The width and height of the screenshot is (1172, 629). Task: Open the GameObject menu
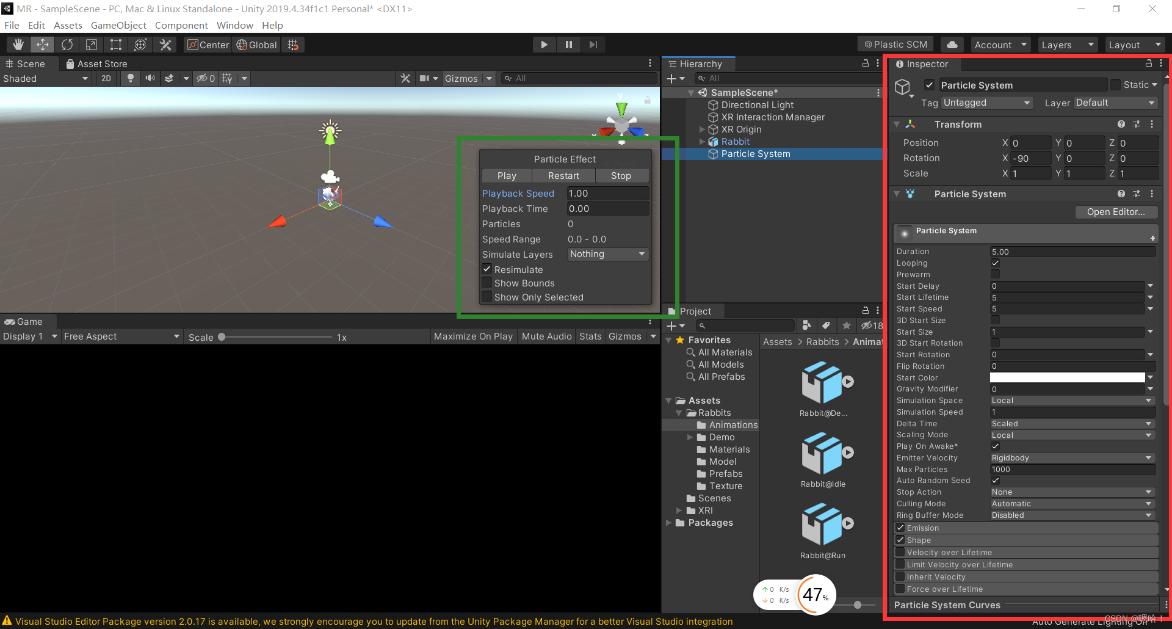tap(118, 25)
